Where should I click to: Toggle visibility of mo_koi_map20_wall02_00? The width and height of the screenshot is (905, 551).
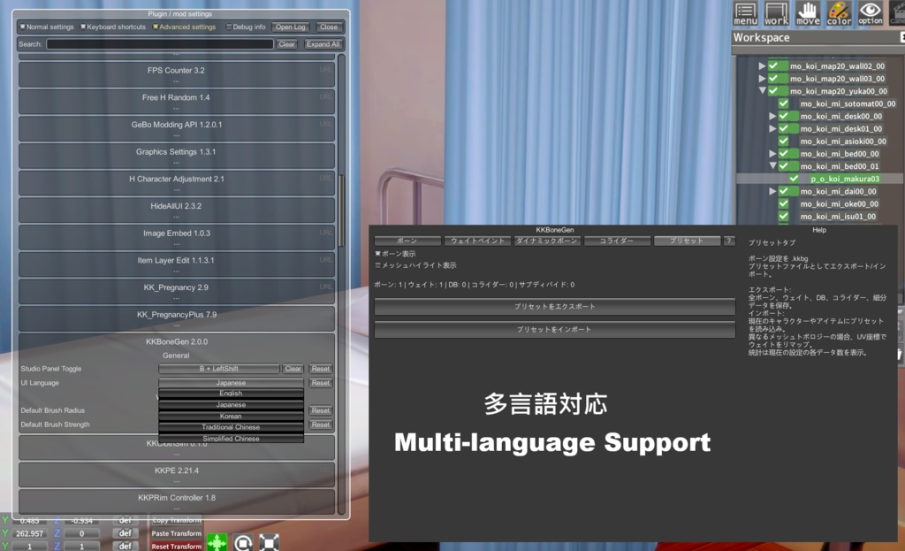coord(773,65)
